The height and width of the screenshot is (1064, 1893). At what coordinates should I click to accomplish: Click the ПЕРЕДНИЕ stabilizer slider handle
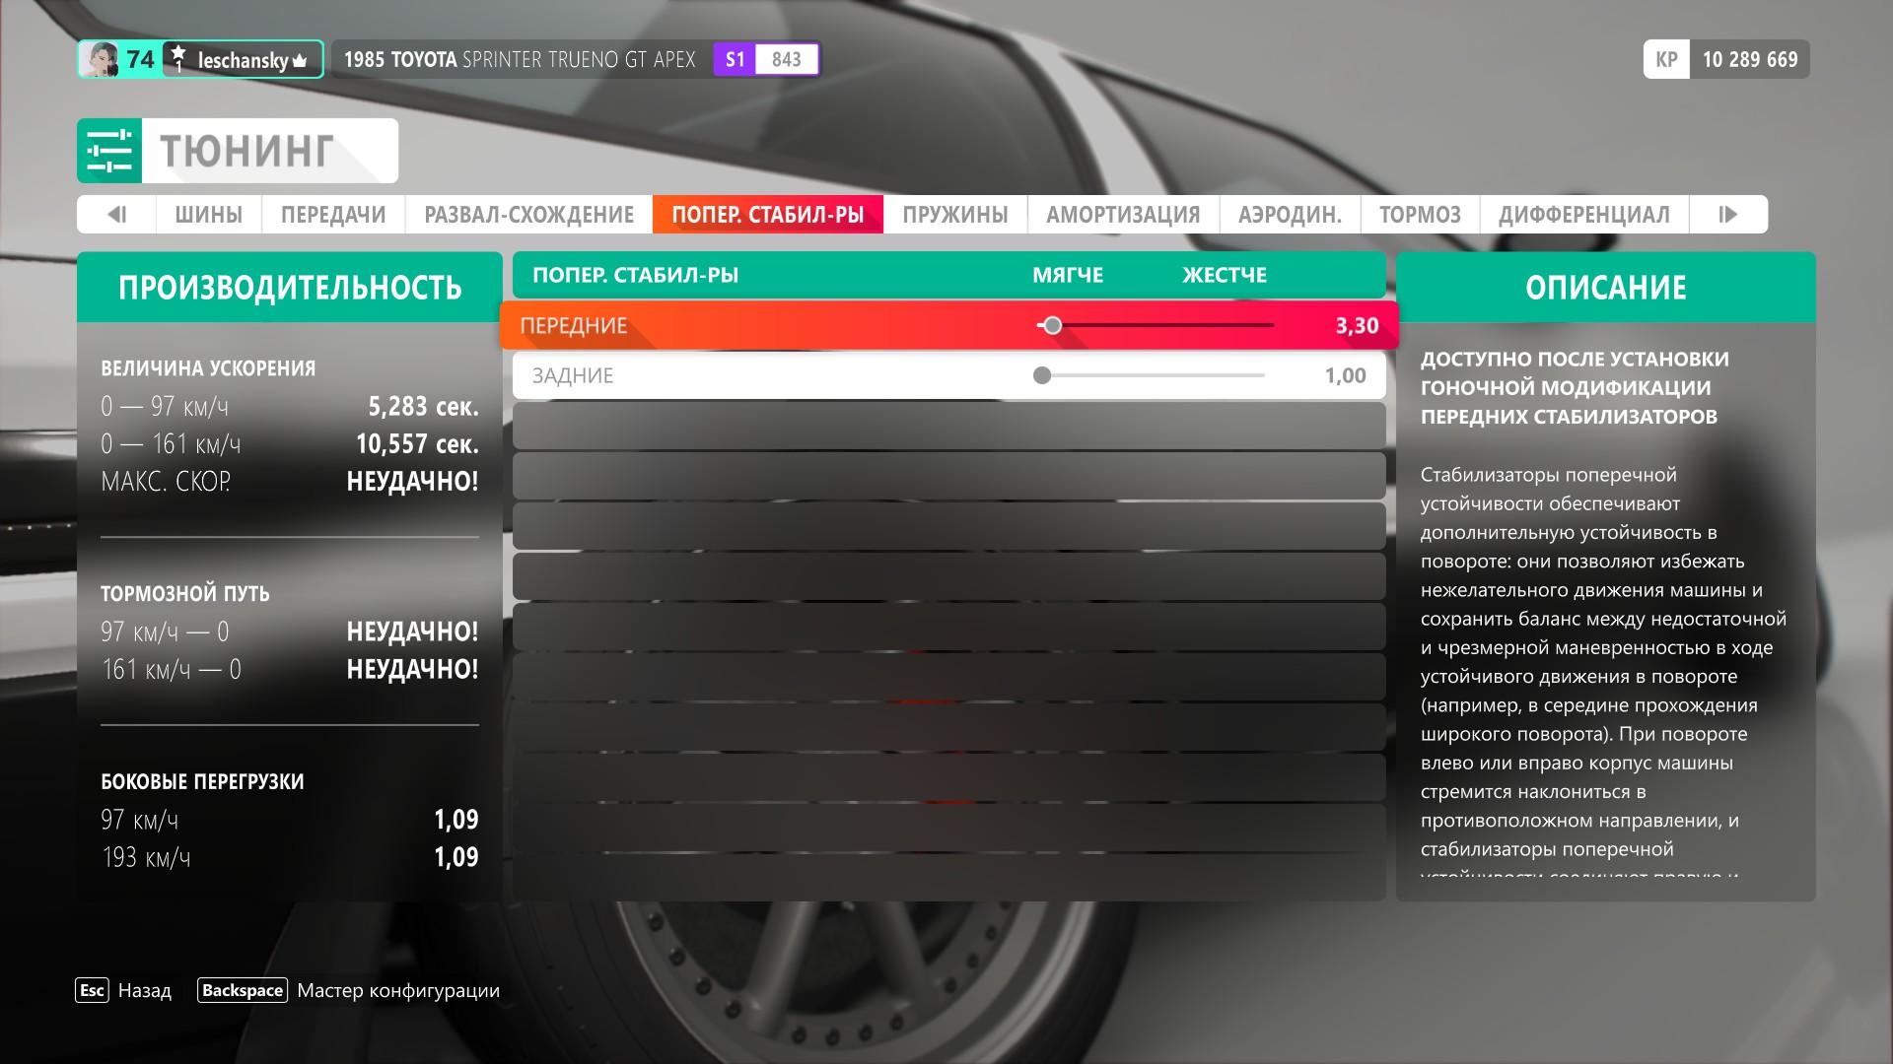coord(1052,325)
